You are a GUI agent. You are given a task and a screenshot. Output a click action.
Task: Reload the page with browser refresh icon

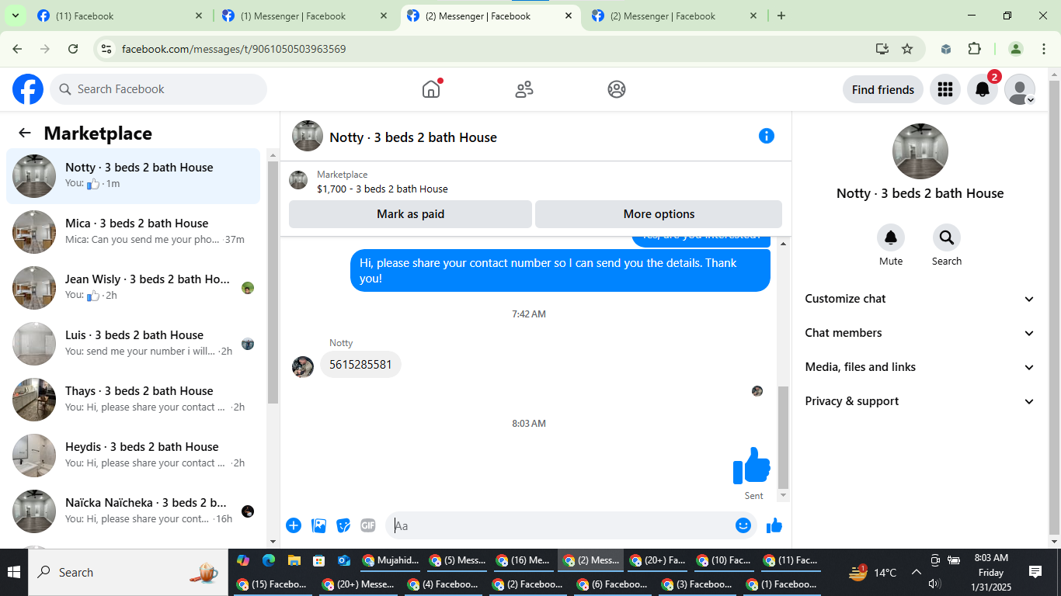click(x=73, y=49)
